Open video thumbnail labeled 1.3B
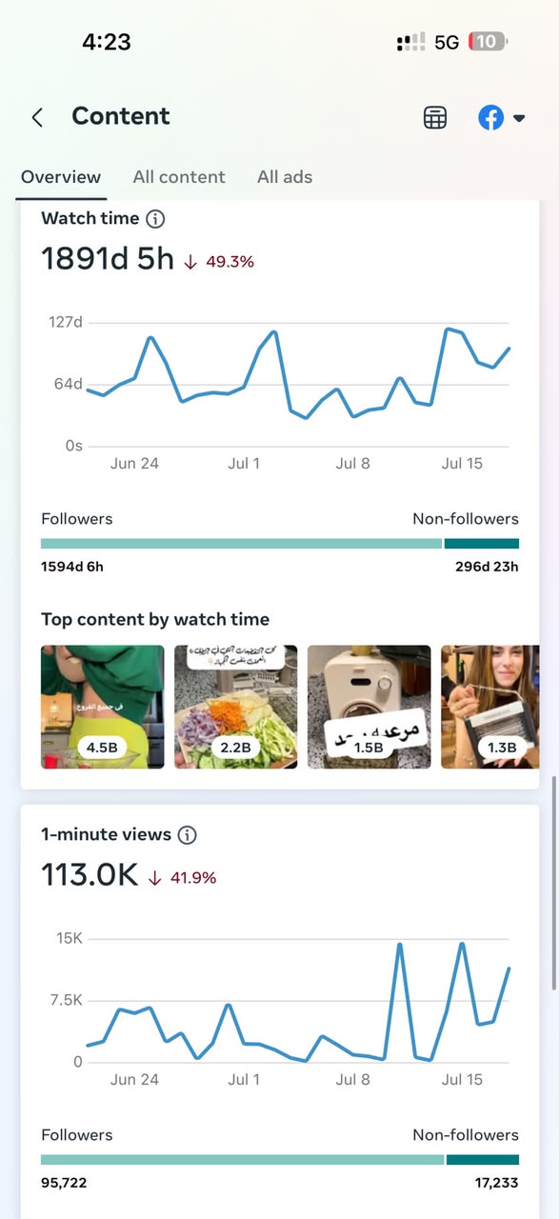 490,707
